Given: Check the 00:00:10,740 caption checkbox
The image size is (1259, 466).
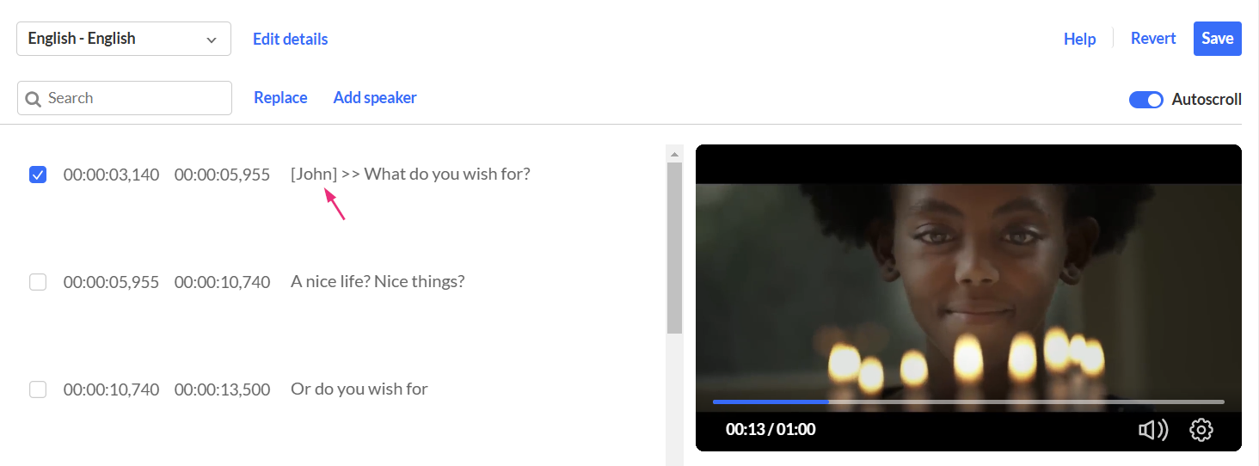Looking at the screenshot, I should pos(38,389).
